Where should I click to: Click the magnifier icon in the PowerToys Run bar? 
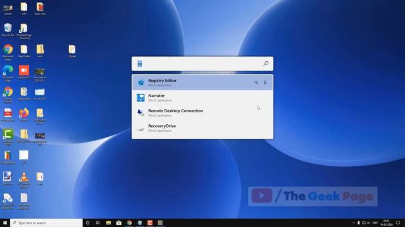click(266, 64)
